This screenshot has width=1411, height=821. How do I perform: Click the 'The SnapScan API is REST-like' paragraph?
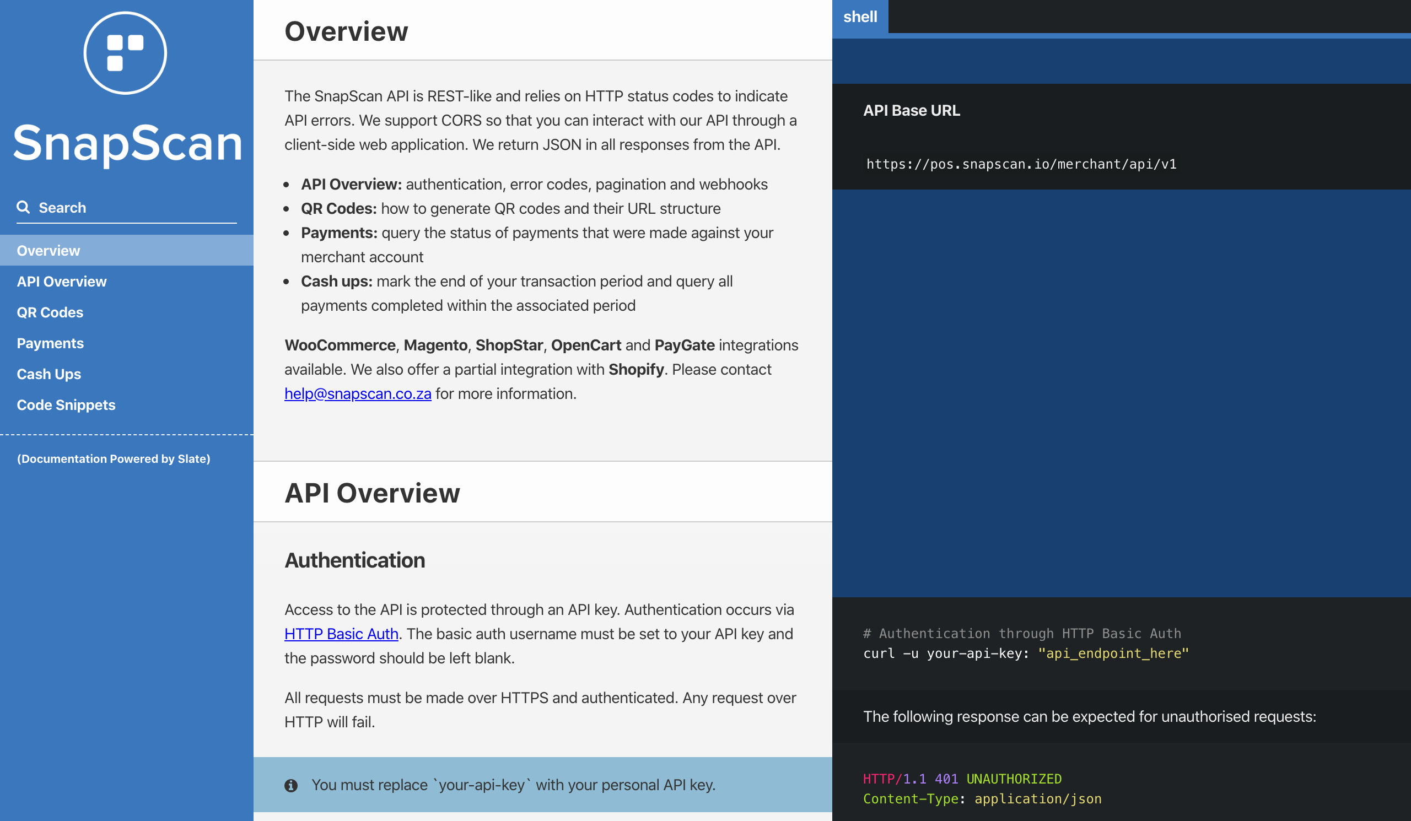click(x=540, y=120)
